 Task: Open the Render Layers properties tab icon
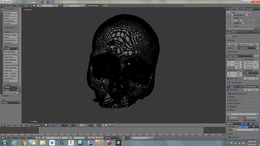(236, 32)
